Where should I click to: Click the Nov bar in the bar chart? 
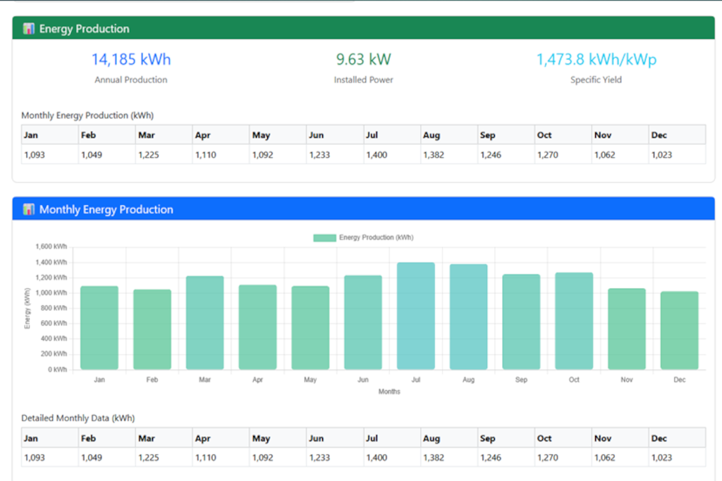coord(627,329)
